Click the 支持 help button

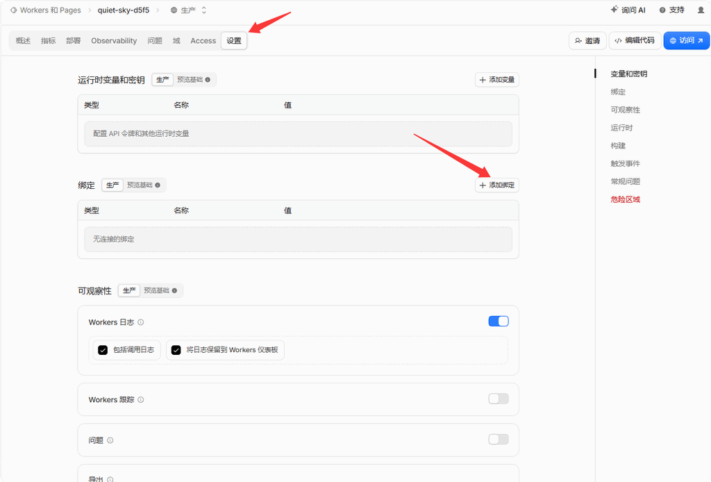click(671, 10)
